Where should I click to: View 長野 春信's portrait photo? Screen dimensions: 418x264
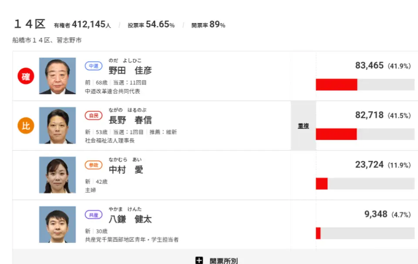57,126
